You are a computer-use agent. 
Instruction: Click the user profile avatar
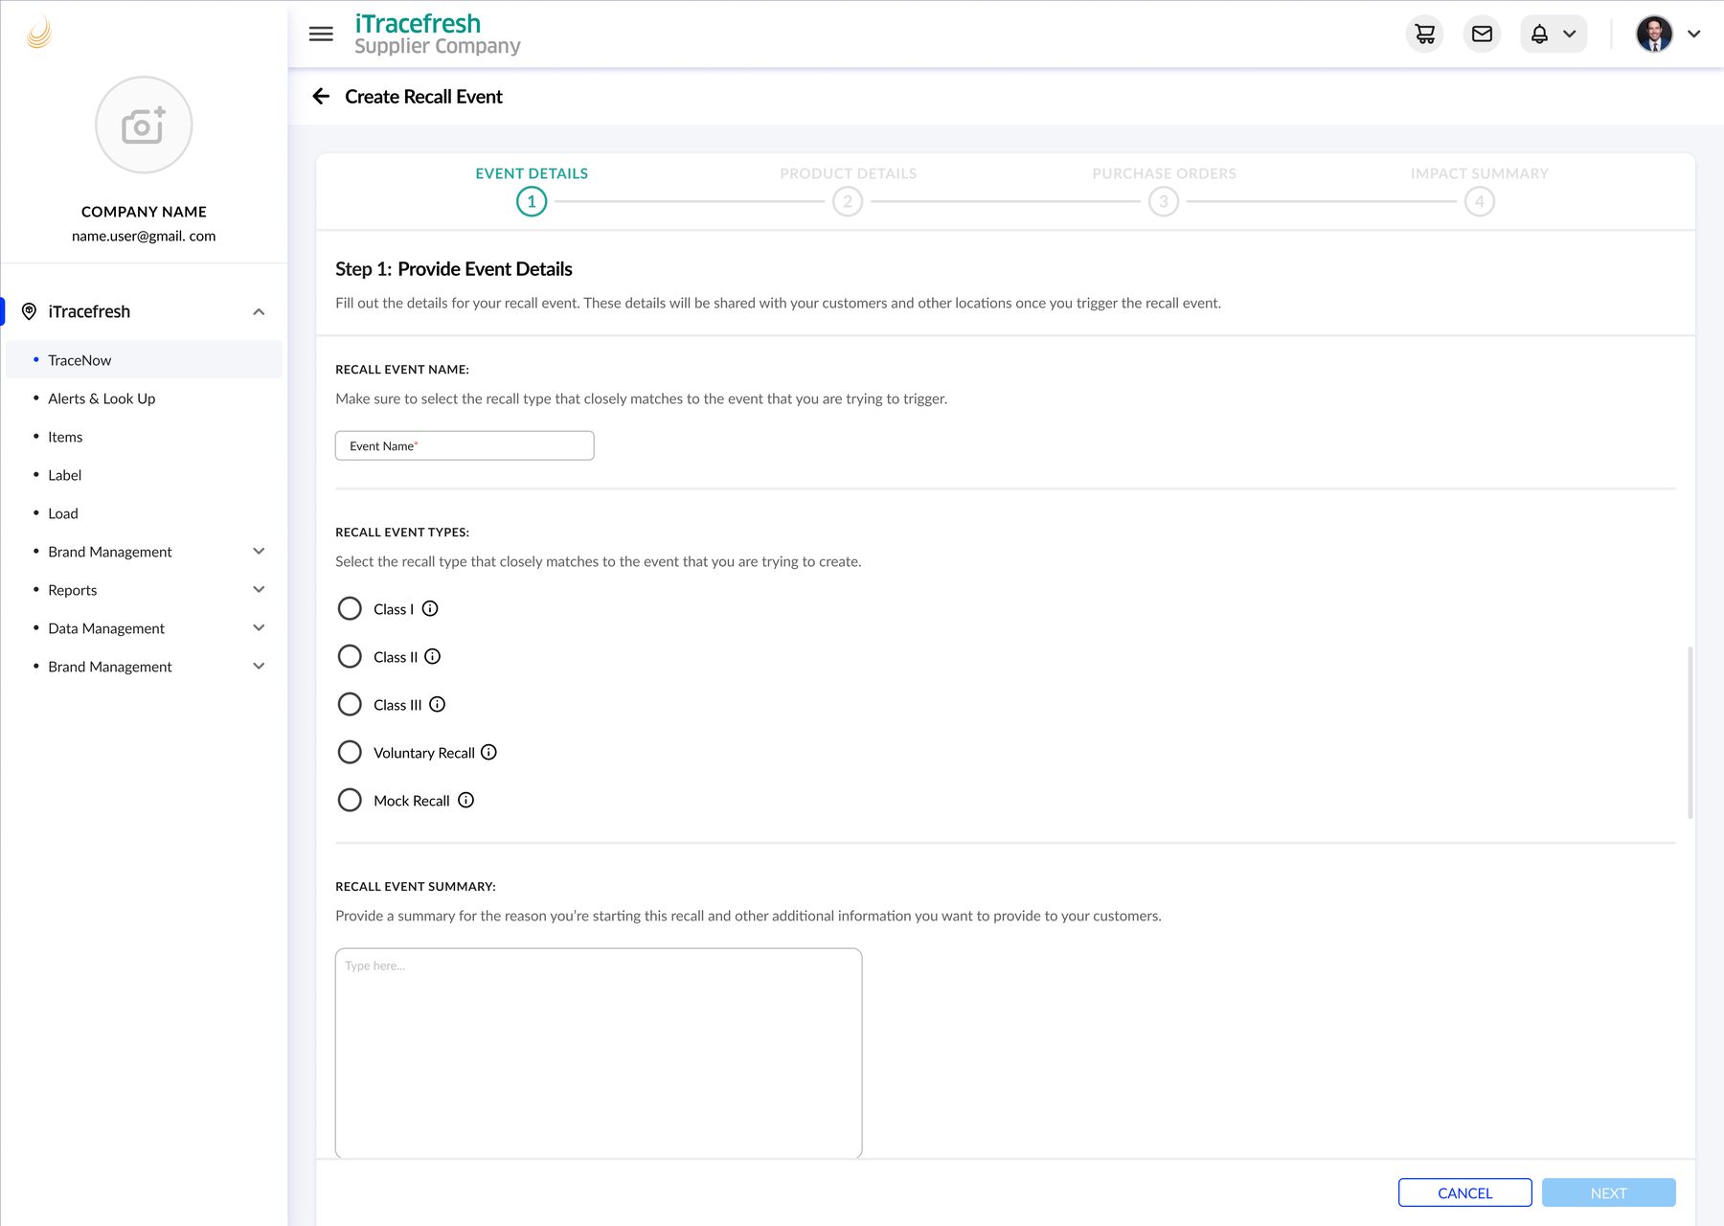[x=1654, y=34]
